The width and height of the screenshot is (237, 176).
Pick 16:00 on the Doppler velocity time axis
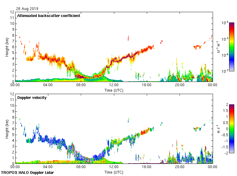tap(146, 167)
